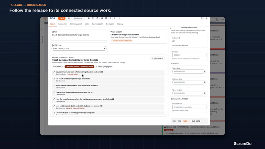Open 'Page the on-call engineer' card #22
Image resolution: width=265 pixels, height=149 pixels.
(x=85, y=99)
